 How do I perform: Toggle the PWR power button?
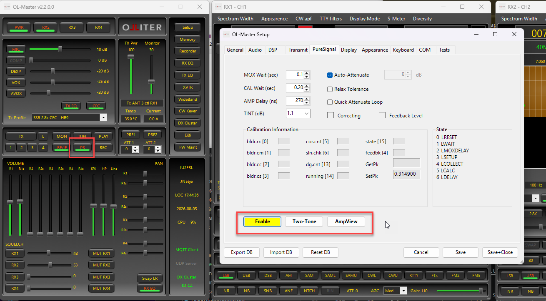pyautogui.click(x=19, y=27)
